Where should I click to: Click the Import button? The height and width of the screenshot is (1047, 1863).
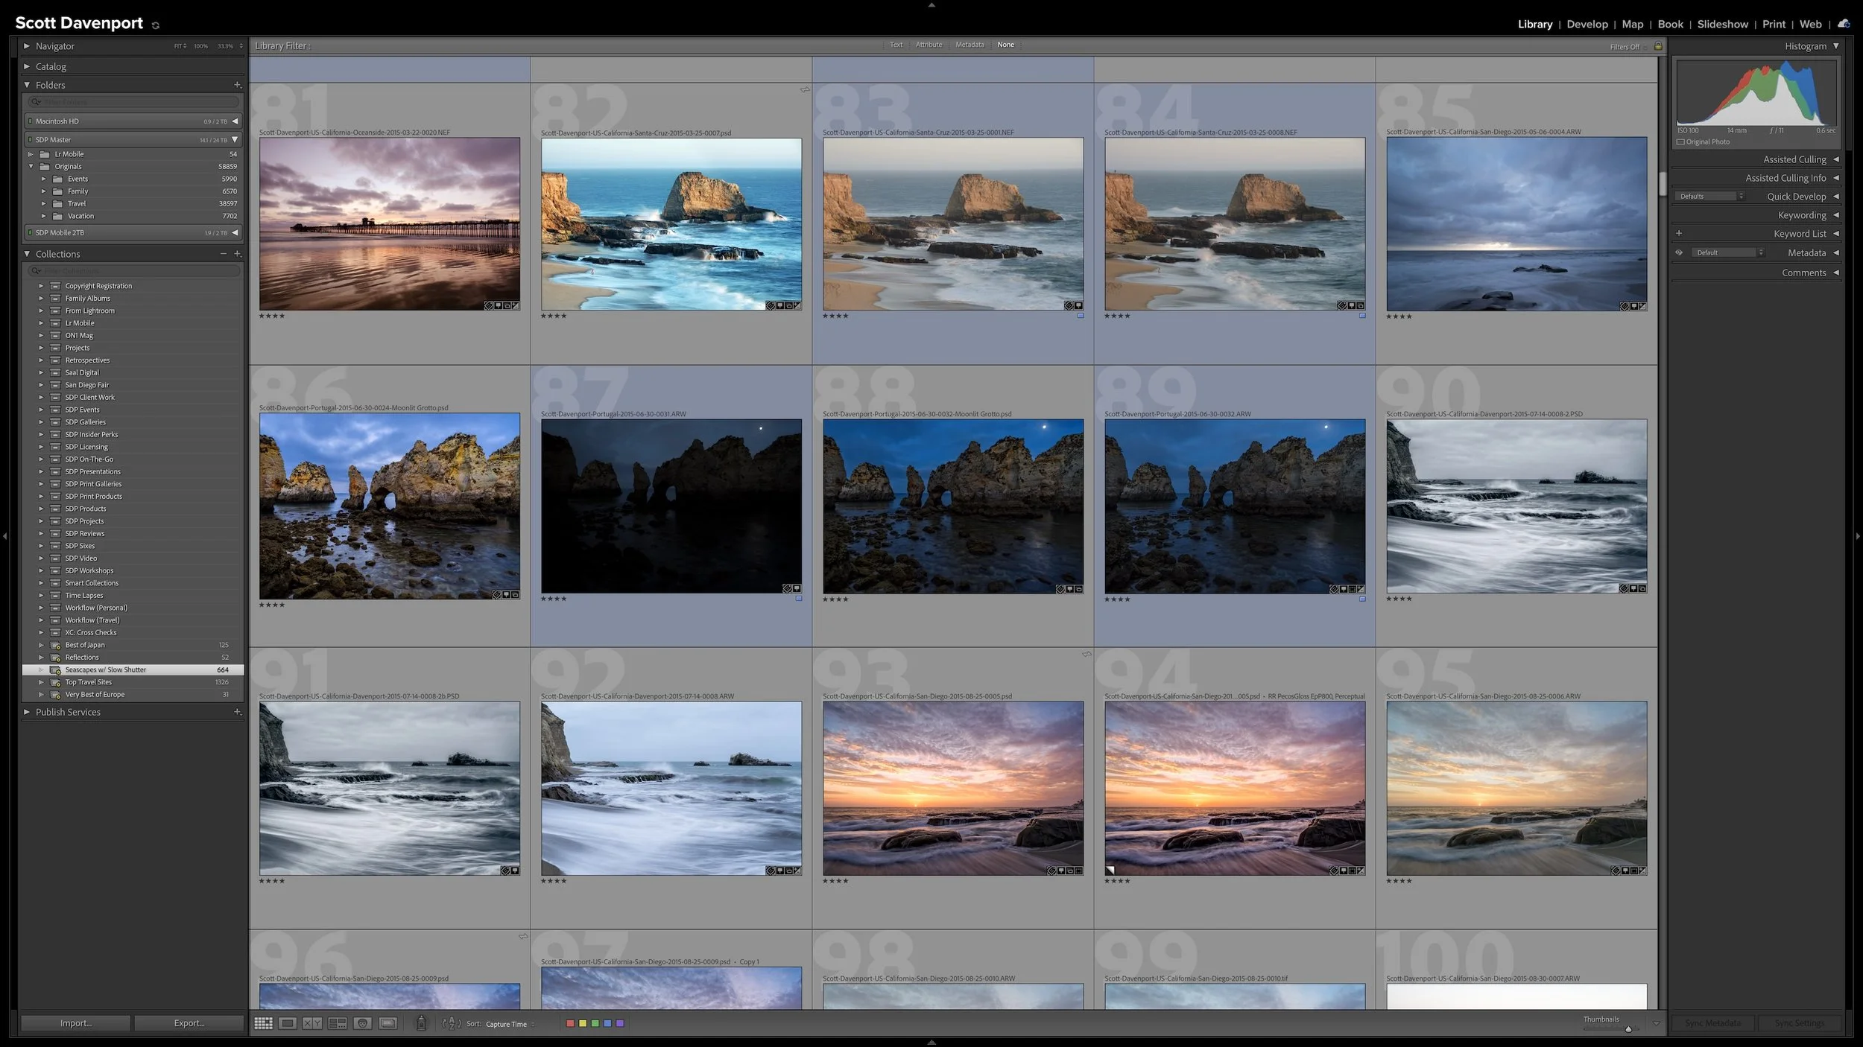click(75, 1023)
